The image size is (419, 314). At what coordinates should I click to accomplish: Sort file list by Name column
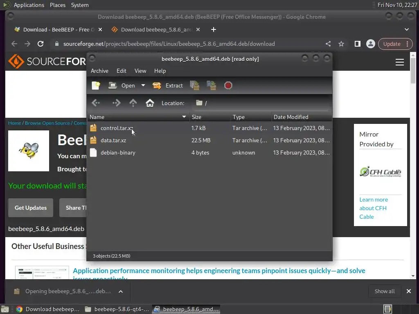click(x=138, y=117)
